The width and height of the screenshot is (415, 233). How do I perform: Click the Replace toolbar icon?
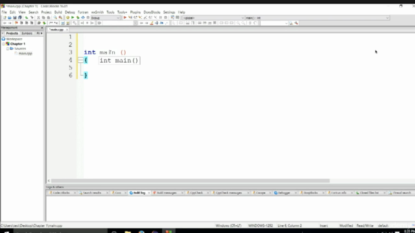[x=60, y=17]
